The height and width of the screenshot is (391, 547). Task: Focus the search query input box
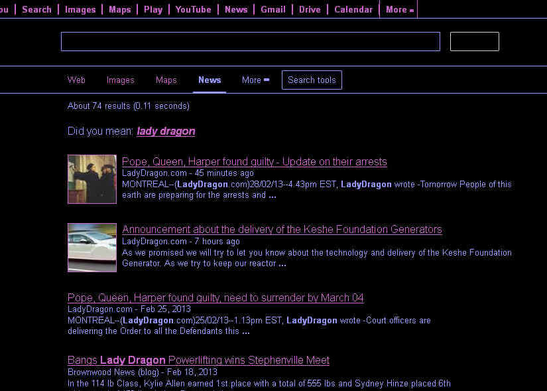pyautogui.click(x=251, y=42)
